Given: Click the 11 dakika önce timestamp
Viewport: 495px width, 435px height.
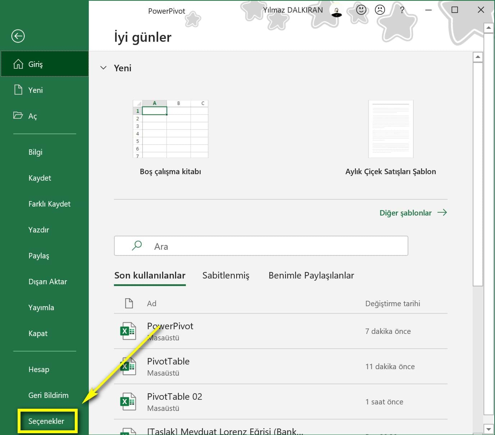Looking at the screenshot, I should (x=390, y=367).
